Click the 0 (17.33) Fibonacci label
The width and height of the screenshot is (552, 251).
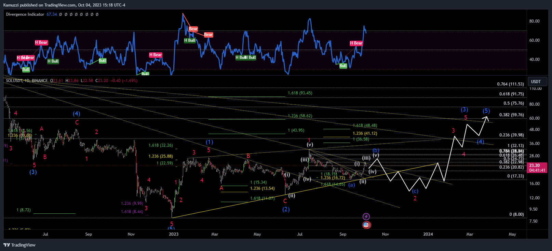pyautogui.click(x=515, y=176)
